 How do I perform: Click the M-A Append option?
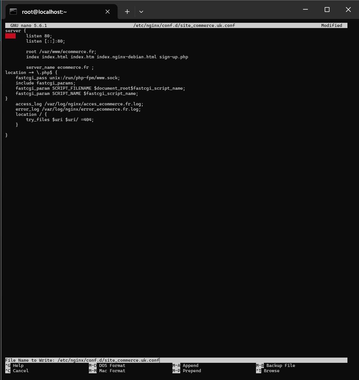[185, 365]
